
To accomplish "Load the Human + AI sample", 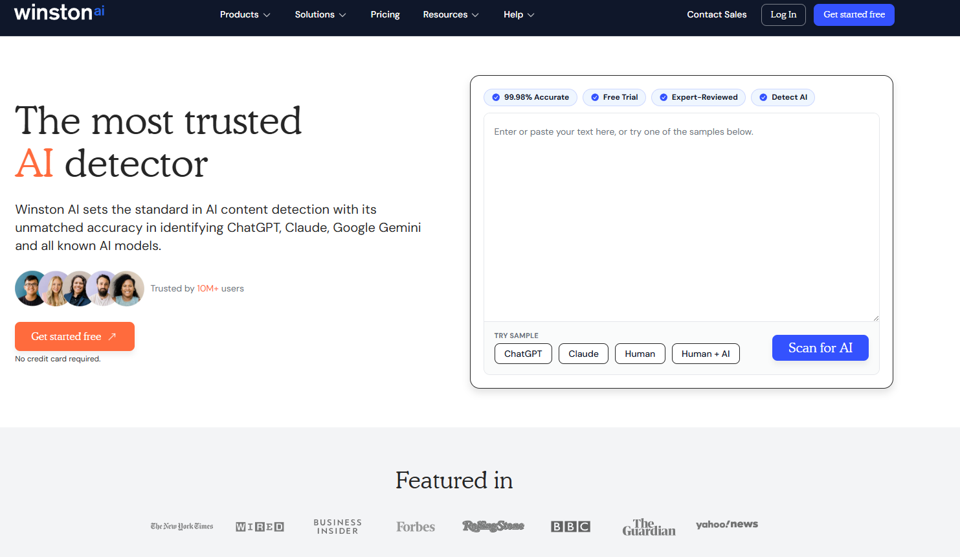I will click(706, 354).
